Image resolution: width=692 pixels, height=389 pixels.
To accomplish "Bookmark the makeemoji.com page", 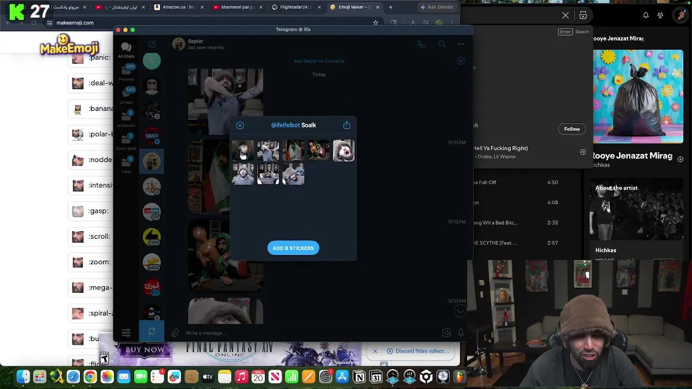I will [x=375, y=23].
